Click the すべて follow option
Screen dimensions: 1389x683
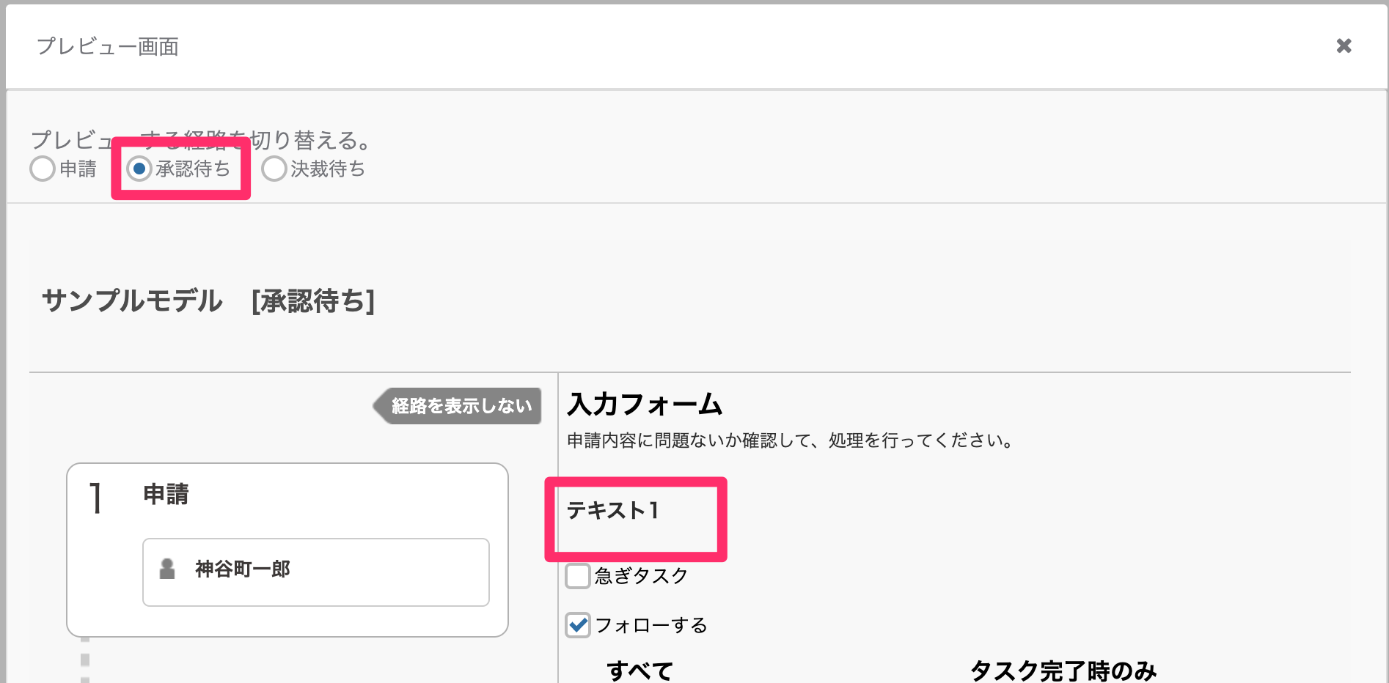639,671
